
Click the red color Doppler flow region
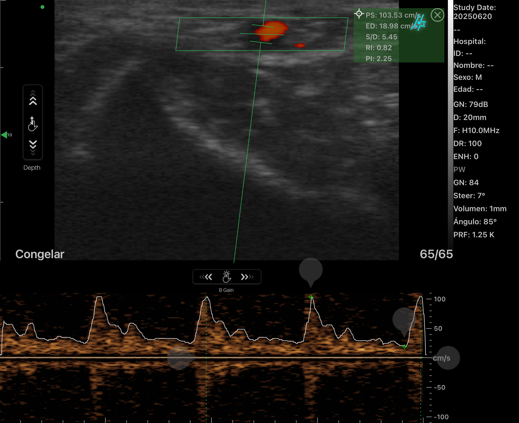271,30
